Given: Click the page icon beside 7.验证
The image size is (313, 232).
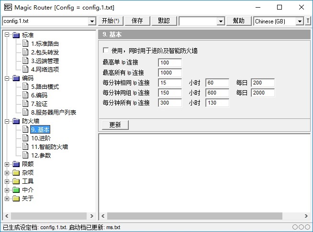Looking at the screenshot, I should pyautogui.click(x=25, y=104).
